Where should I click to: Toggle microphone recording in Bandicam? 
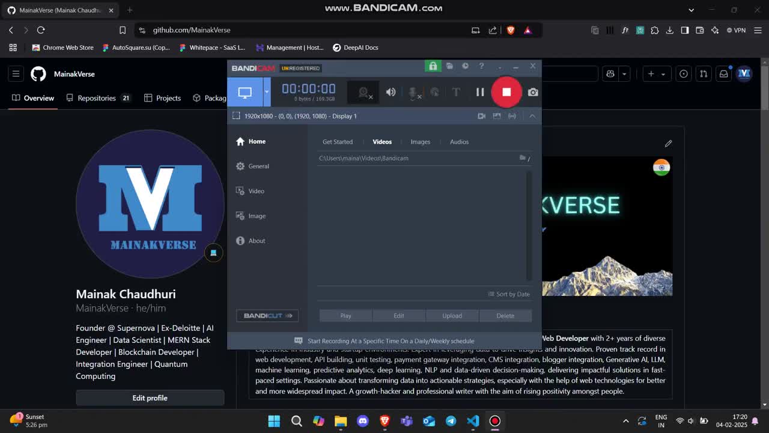point(414,93)
